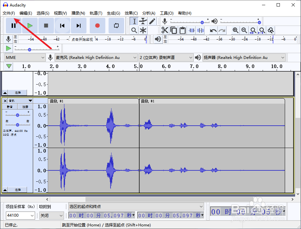Select the Envelope tool
The height and width of the screenshot is (229, 301).
pyautogui.click(x=143, y=21)
